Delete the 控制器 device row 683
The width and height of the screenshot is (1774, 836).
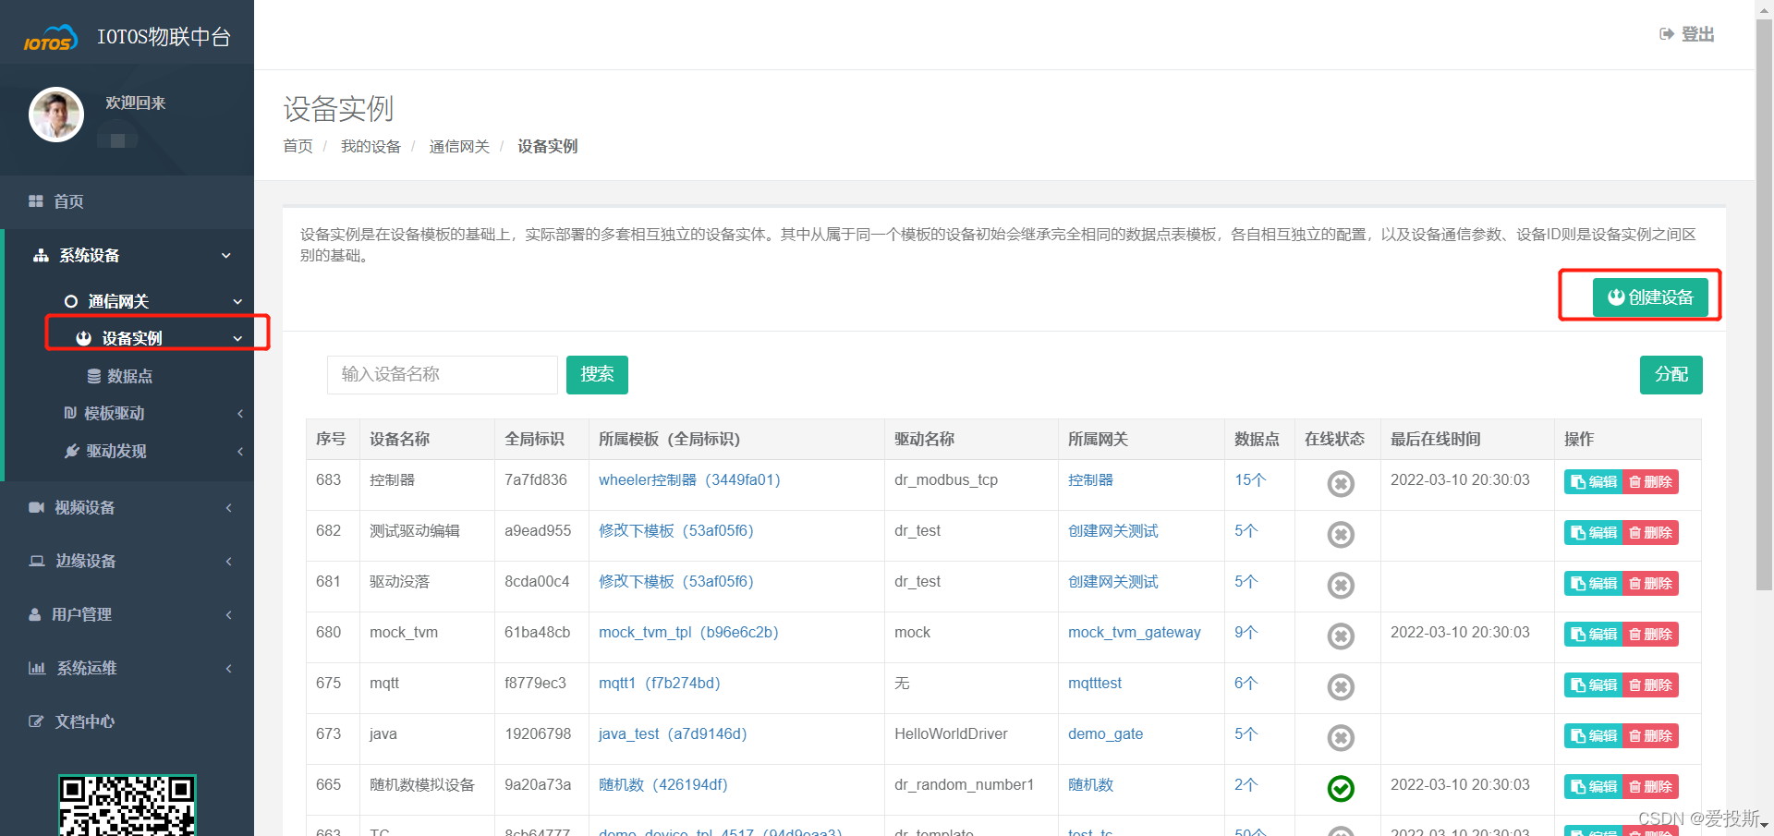[x=1650, y=482]
